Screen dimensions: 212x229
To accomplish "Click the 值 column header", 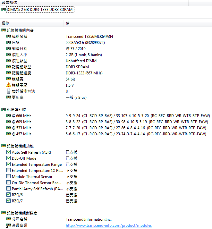I will tap(138, 23).
